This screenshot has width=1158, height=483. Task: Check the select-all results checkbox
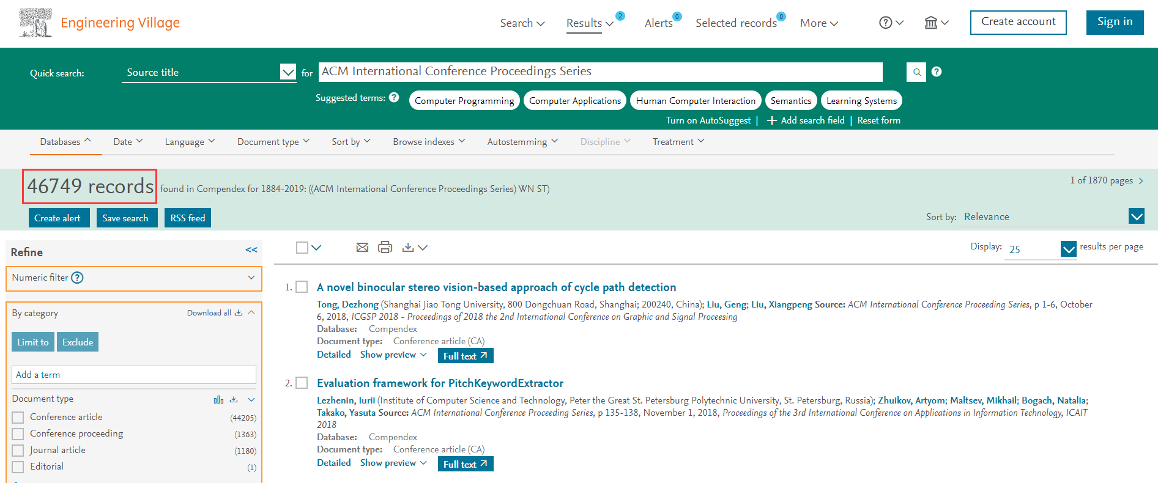pyautogui.click(x=302, y=248)
